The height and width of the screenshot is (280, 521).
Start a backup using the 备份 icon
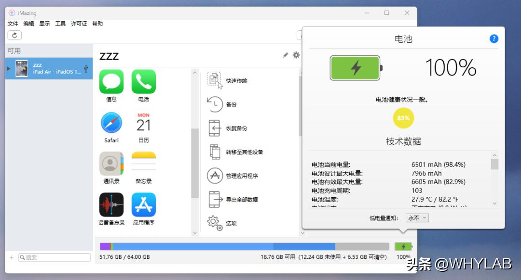coord(233,104)
